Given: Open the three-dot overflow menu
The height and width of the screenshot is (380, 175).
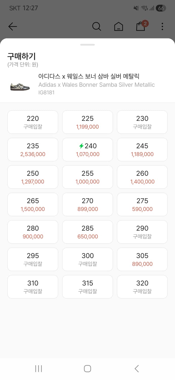Looking at the screenshot, I should (x=162, y=26).
